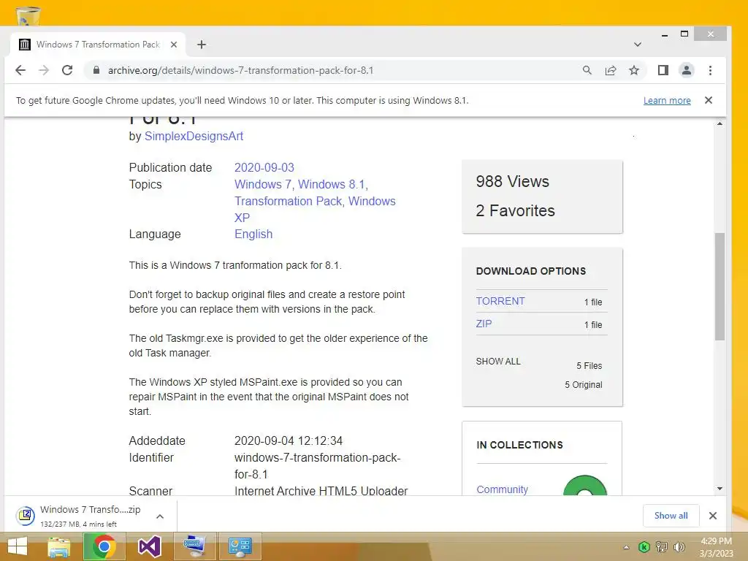The width and height of the screenshot is (748, 561).
Task: Download the TORRENT option
Action: click(x=500, y=301)
